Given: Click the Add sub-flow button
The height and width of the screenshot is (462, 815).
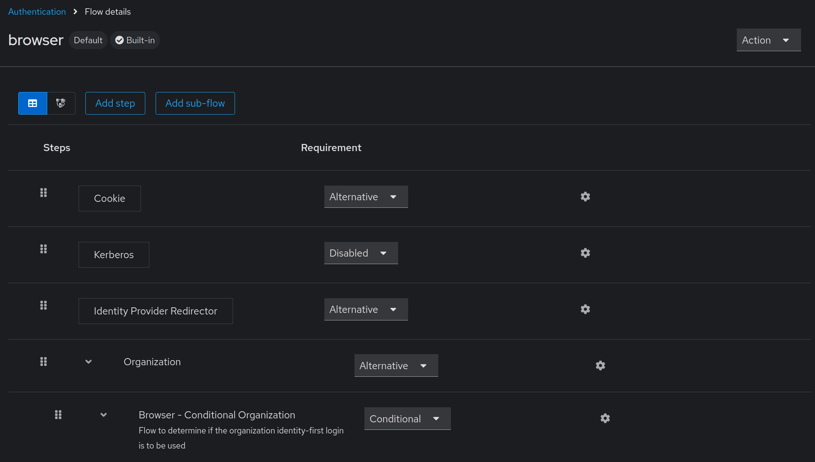Looking at the screenshot, I should click(x=195, y=104).
